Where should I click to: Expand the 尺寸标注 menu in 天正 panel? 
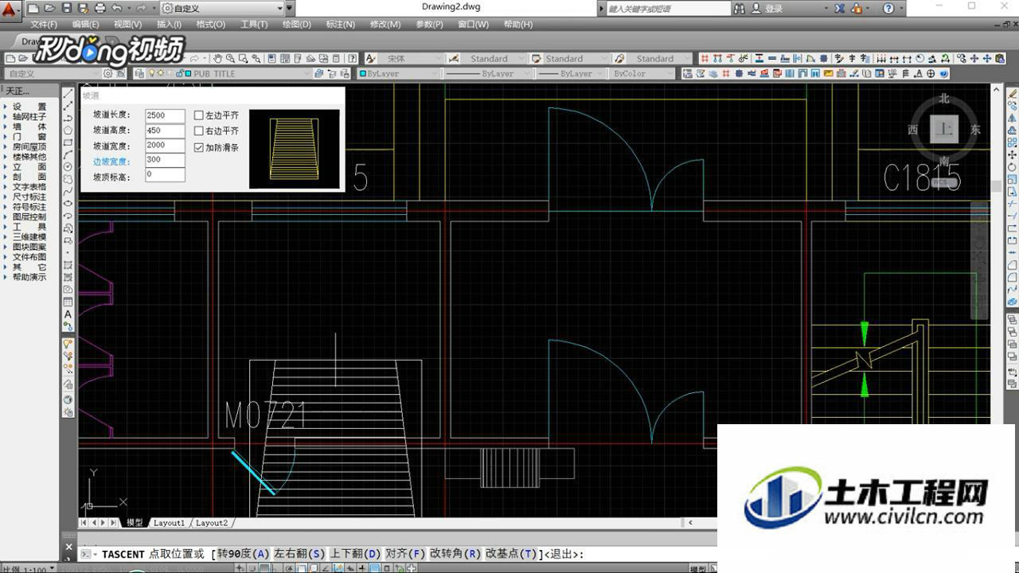coord(29,197)
